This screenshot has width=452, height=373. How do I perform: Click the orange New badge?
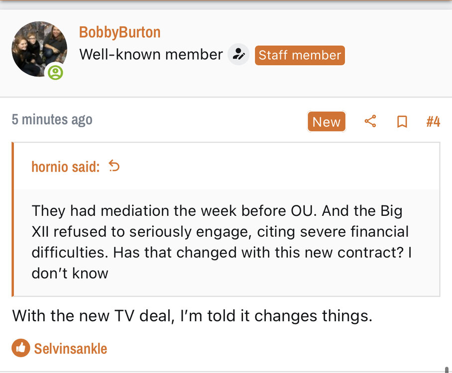(x=326, y=122)
